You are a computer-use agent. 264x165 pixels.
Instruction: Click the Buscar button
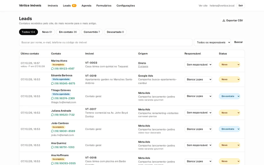(238, 42)
